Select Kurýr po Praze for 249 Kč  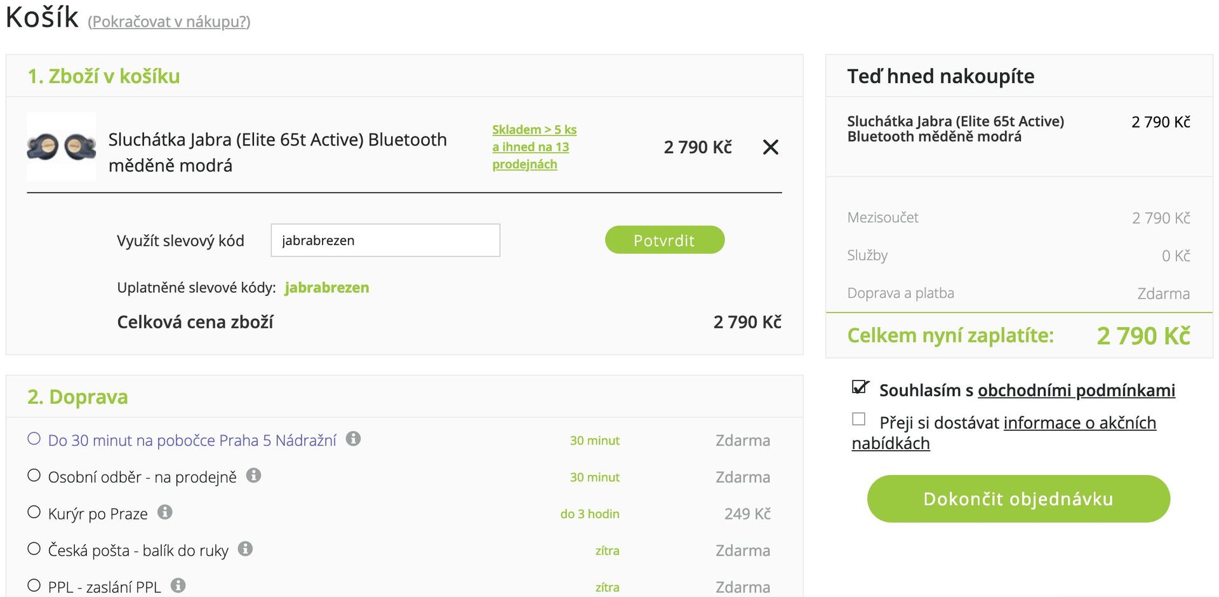[x=34, y=512]
